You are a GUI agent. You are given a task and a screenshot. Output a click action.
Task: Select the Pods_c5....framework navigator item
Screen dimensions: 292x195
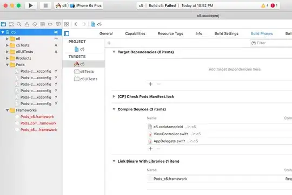[x=38, y=130]
